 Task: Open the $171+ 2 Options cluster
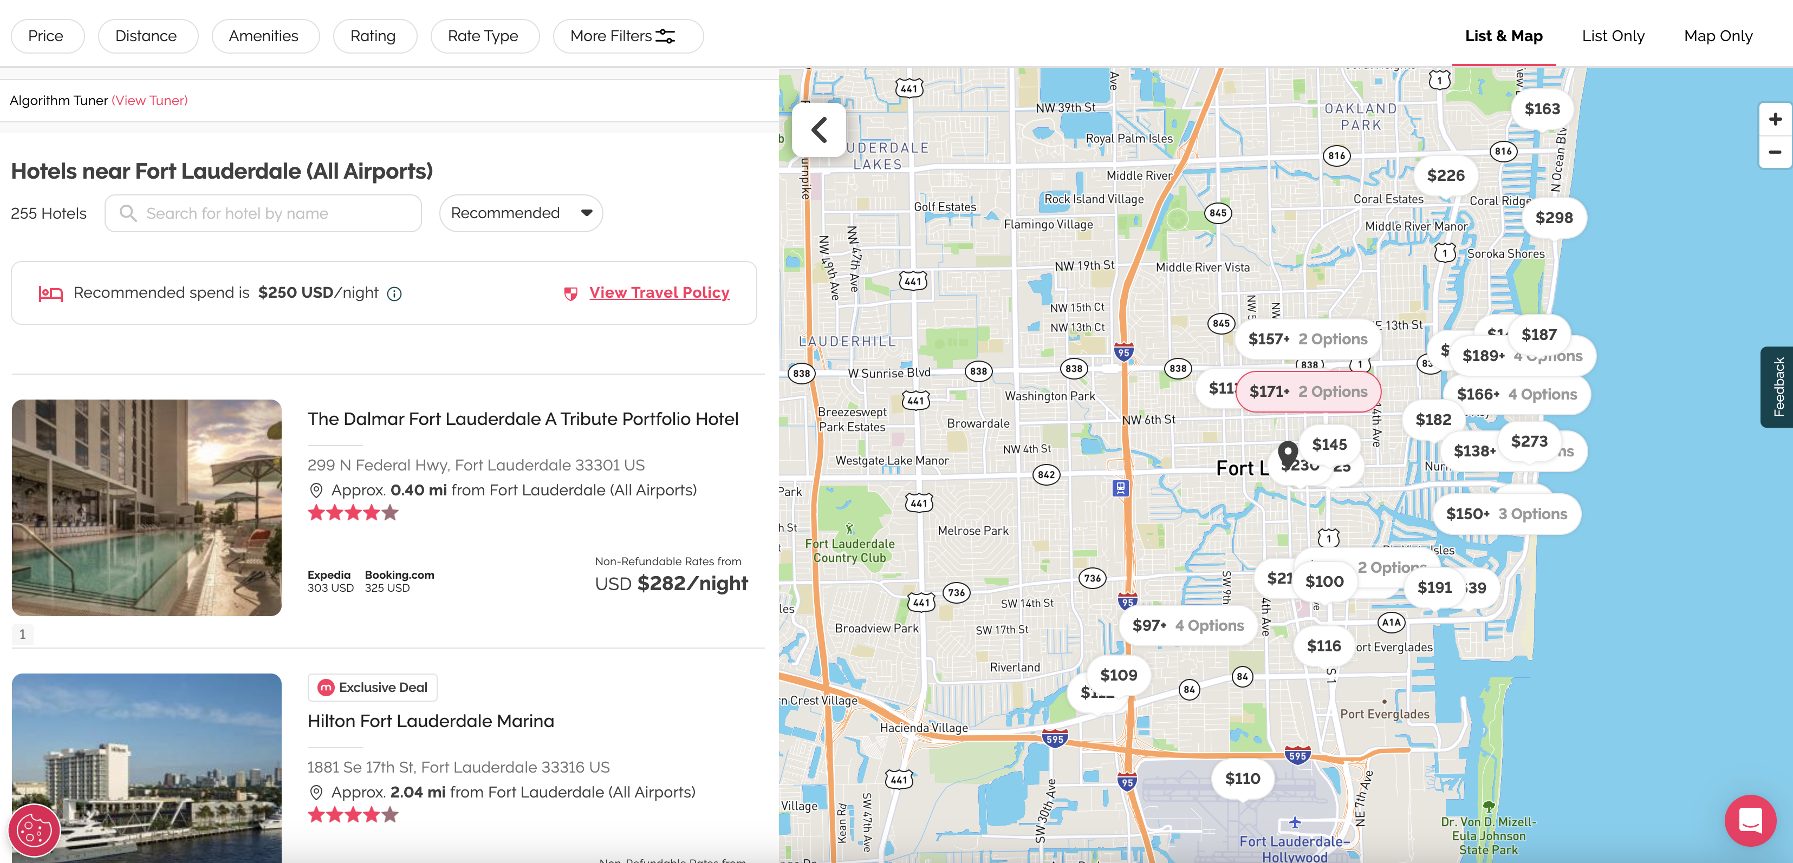[x=1308, y=391]
